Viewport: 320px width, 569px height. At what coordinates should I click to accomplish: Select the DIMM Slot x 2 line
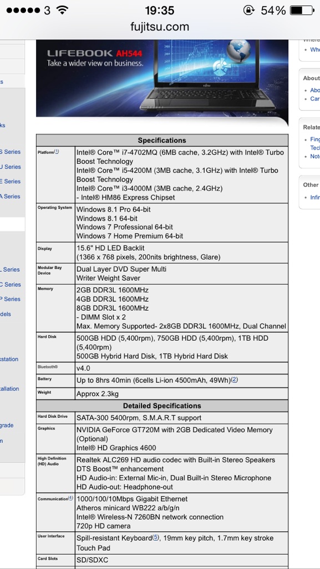101,317
